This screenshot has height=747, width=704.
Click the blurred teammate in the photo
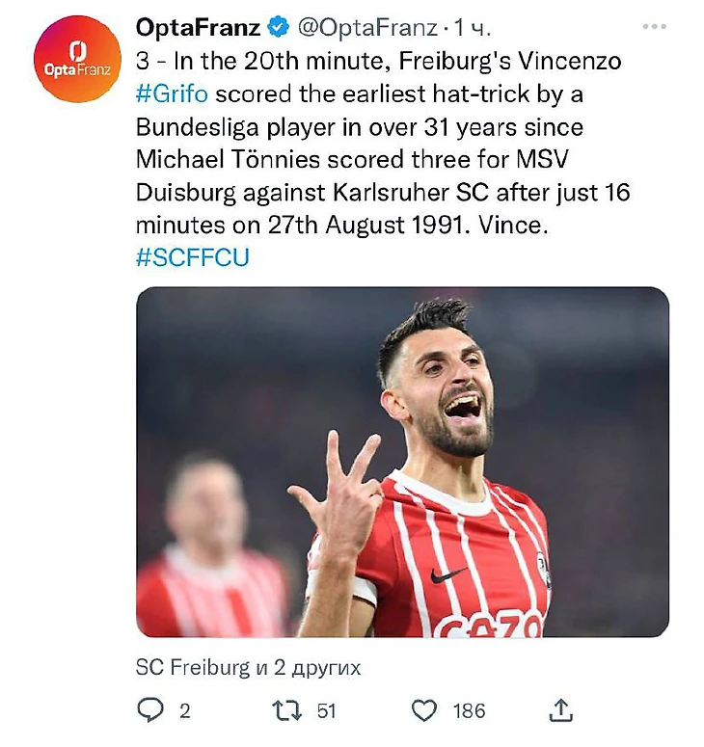[207, 540]
